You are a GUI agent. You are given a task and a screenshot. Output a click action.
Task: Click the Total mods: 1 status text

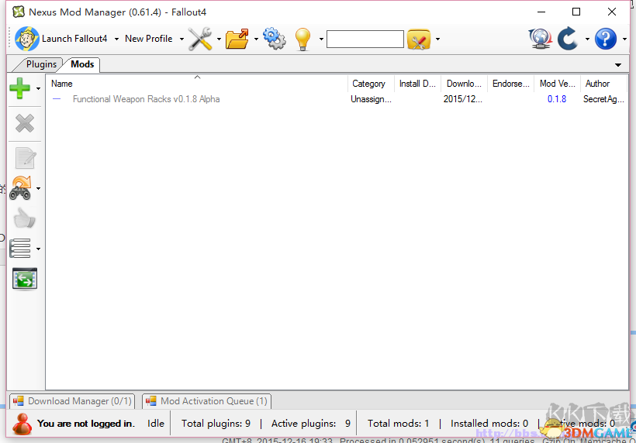[x=398, y=424]
